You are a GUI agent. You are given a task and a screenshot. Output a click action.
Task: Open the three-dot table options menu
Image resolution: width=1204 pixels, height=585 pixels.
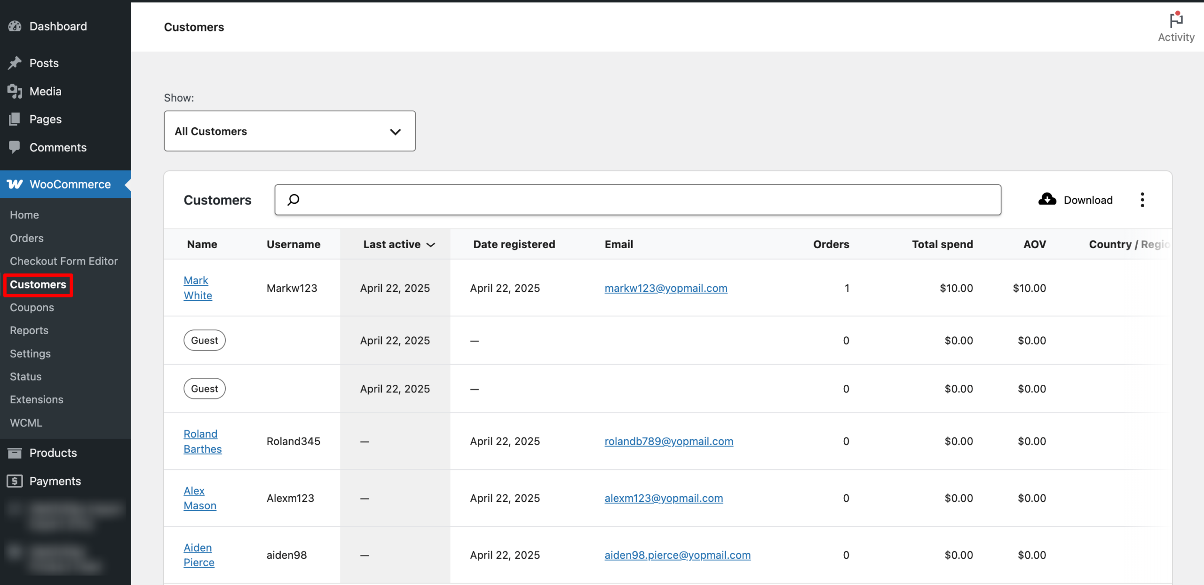coord(1142,200)
